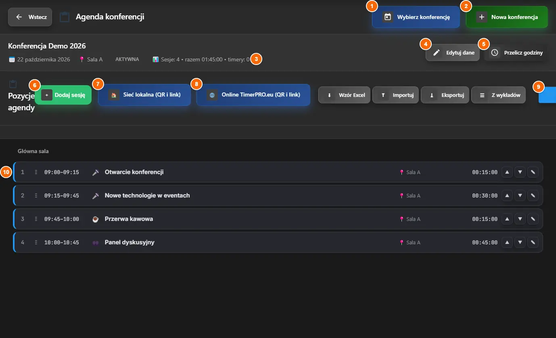556x338 pixels.
Task: Move Nowe technologie w eventach up
Action: point(507,196)
